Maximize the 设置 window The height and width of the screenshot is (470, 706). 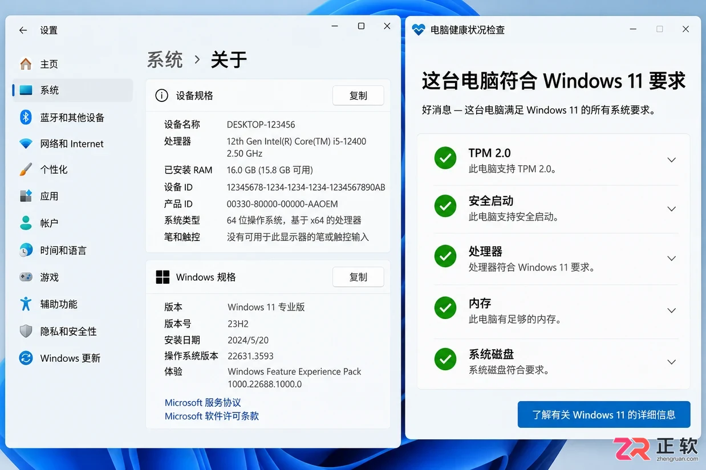pos(361,26)
